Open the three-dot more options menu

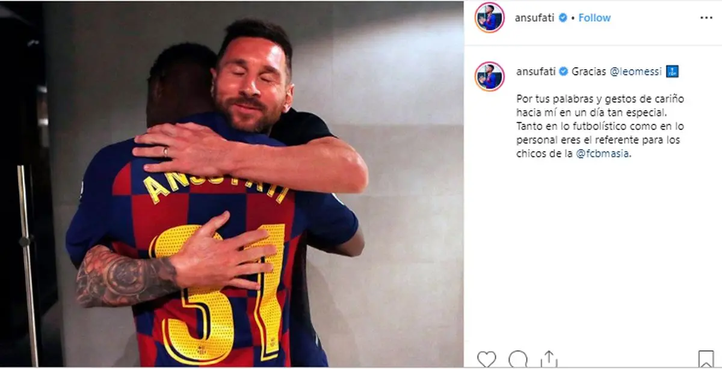tap(706, 18)
